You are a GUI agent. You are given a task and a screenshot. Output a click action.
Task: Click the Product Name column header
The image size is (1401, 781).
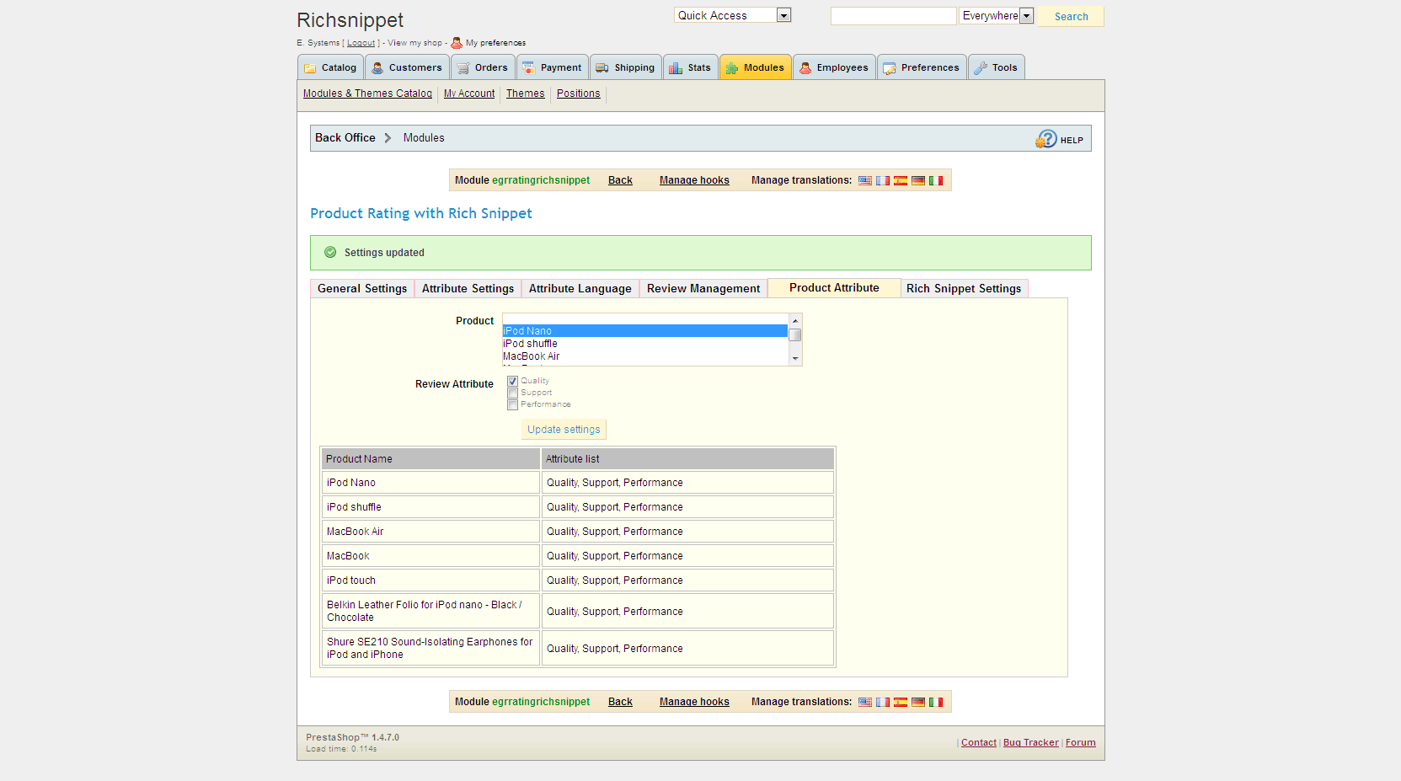coord(430,459)
